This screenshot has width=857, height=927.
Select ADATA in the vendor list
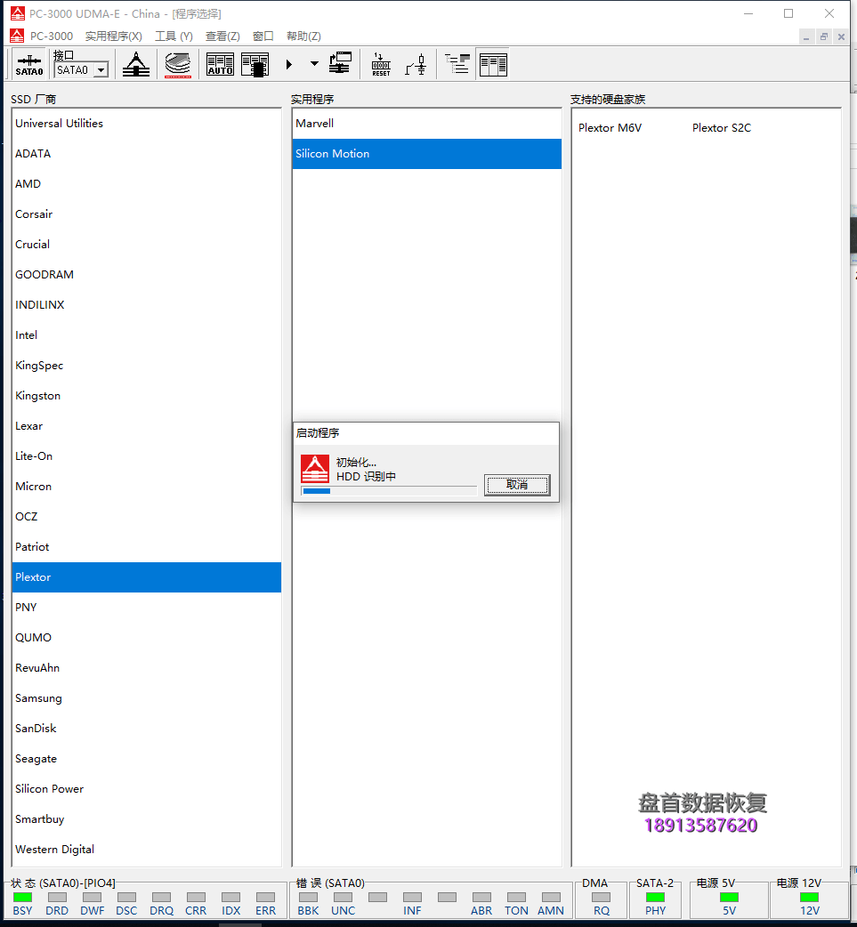tap(147, 154)
